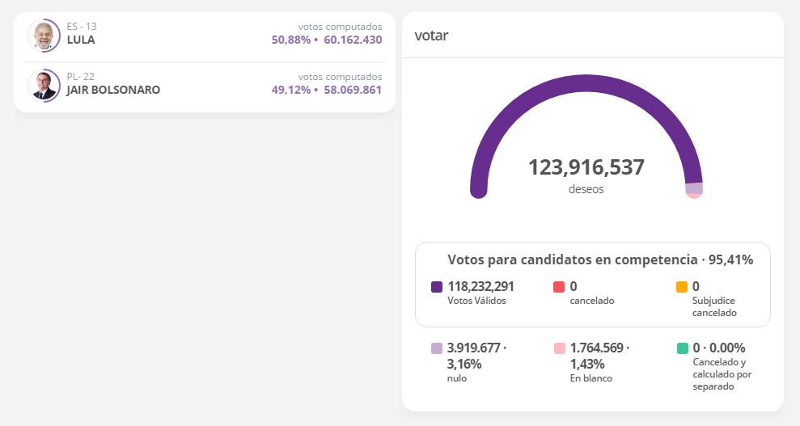Click Bolsonaro's 58.069.861 vote count
This screenshot has width=800, height=426.
point(352,90)
